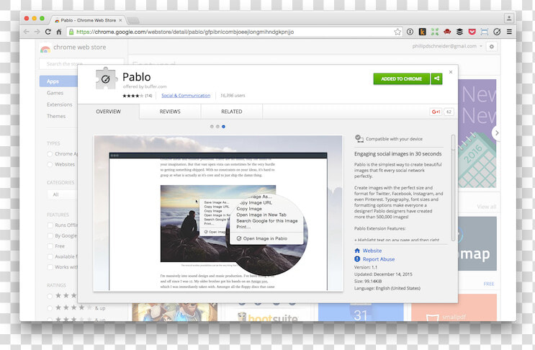
Task: Click the green share button
Action: [x=437, y=78]
